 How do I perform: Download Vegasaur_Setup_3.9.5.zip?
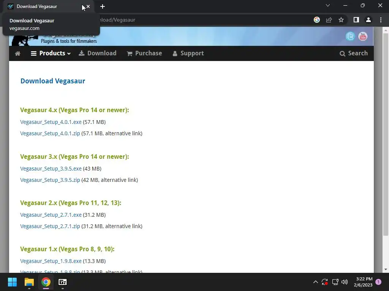point(50,180)
